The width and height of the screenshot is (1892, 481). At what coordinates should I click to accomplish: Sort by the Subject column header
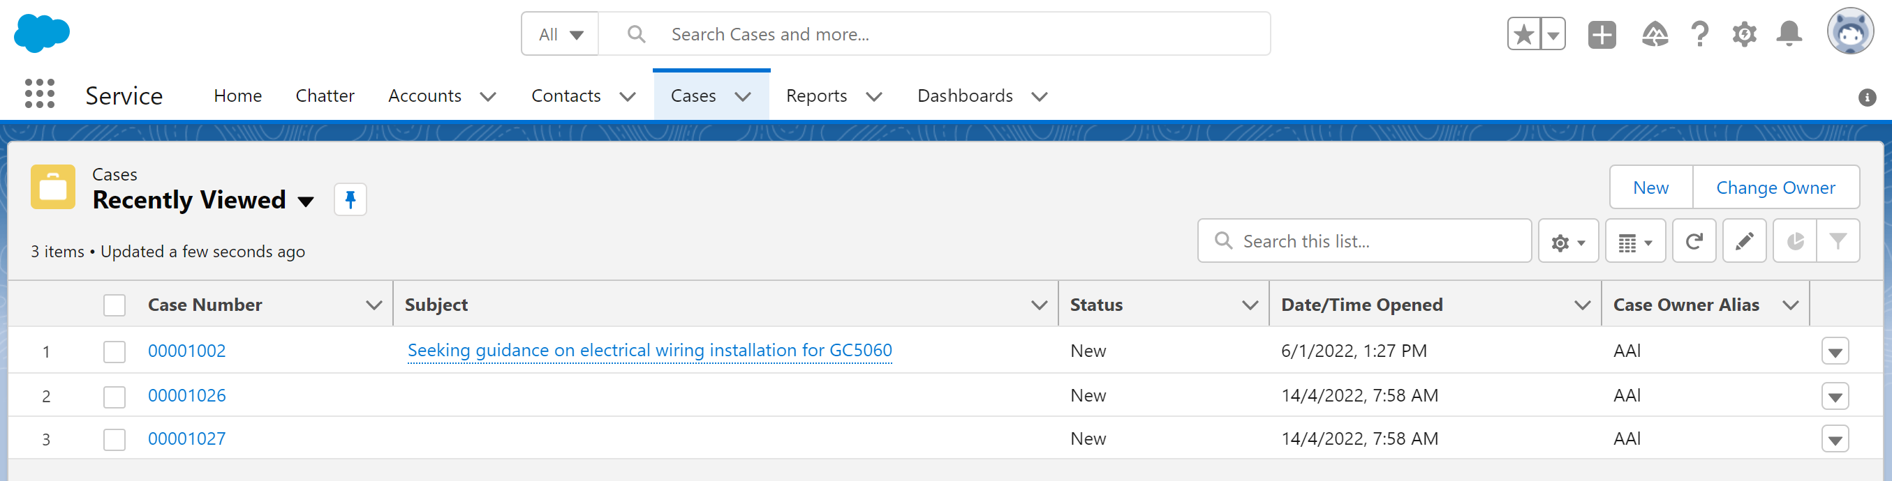click(x=436, y=305)
